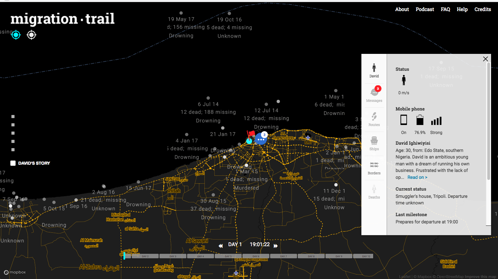
Task: Click the mobile phone On icon
Action: click(404, 120)
